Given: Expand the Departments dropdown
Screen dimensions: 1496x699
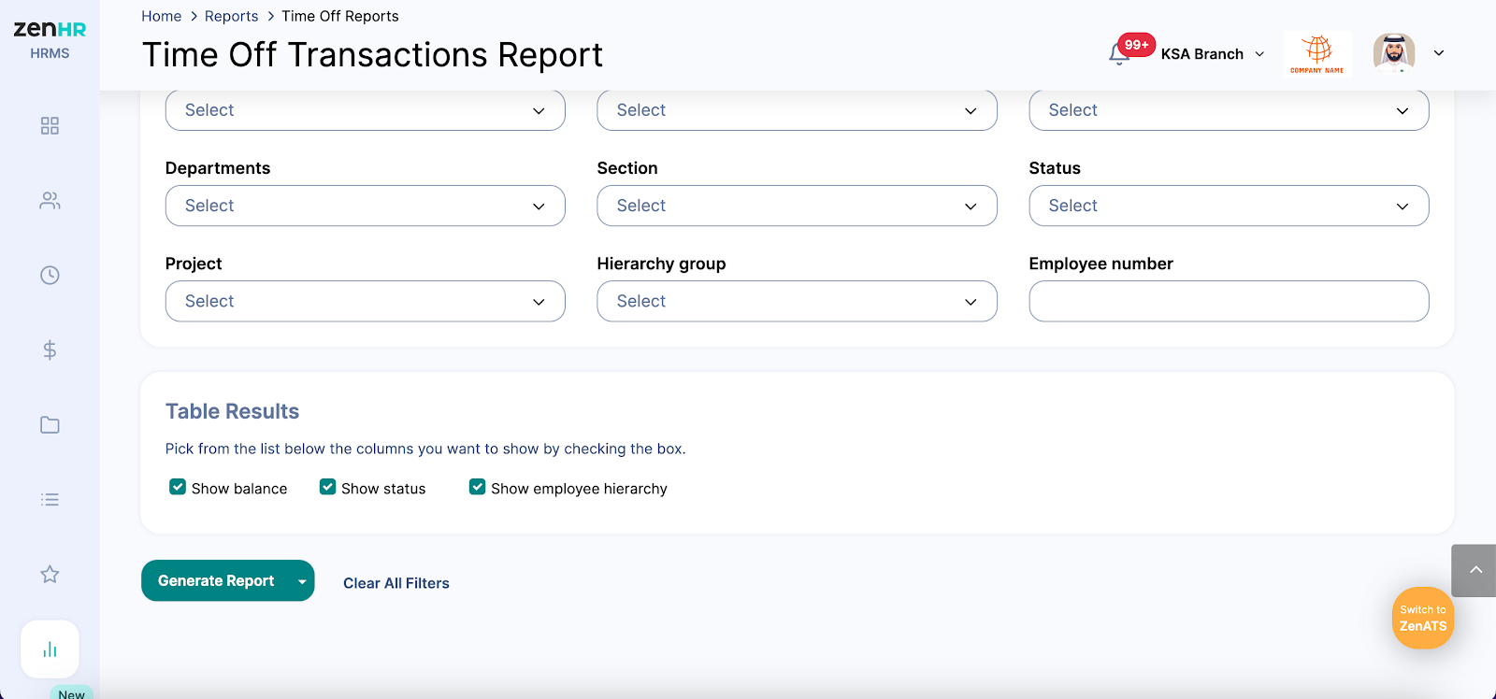Looking at the screenshot, I should (x=365, y=206).
